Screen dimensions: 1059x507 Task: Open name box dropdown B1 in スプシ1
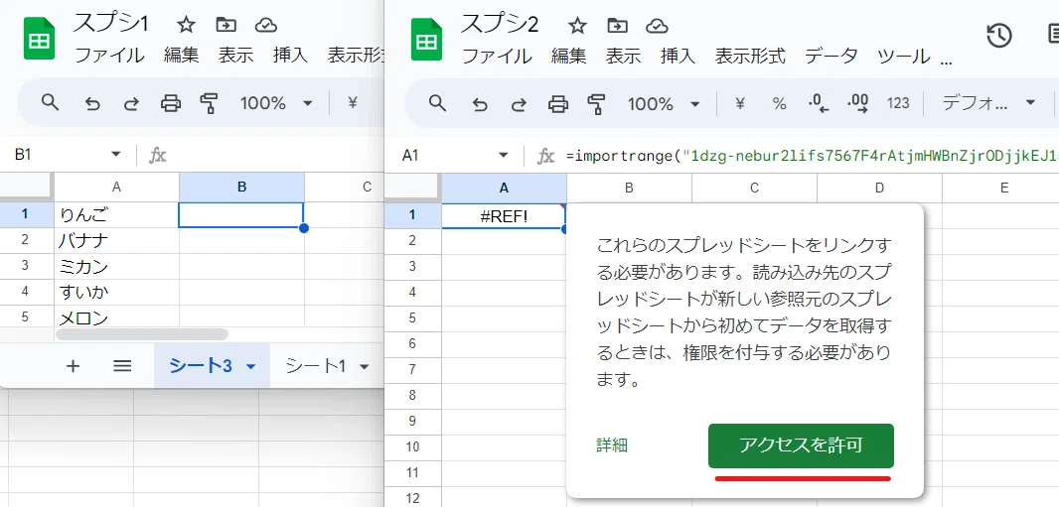coord(115,155)
